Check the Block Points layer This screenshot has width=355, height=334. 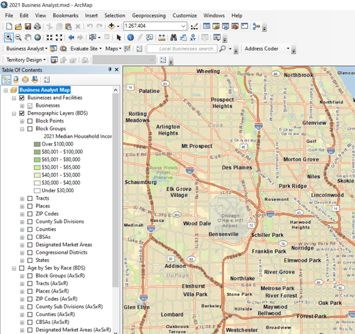pyautogui.click(x=30, y=121)
